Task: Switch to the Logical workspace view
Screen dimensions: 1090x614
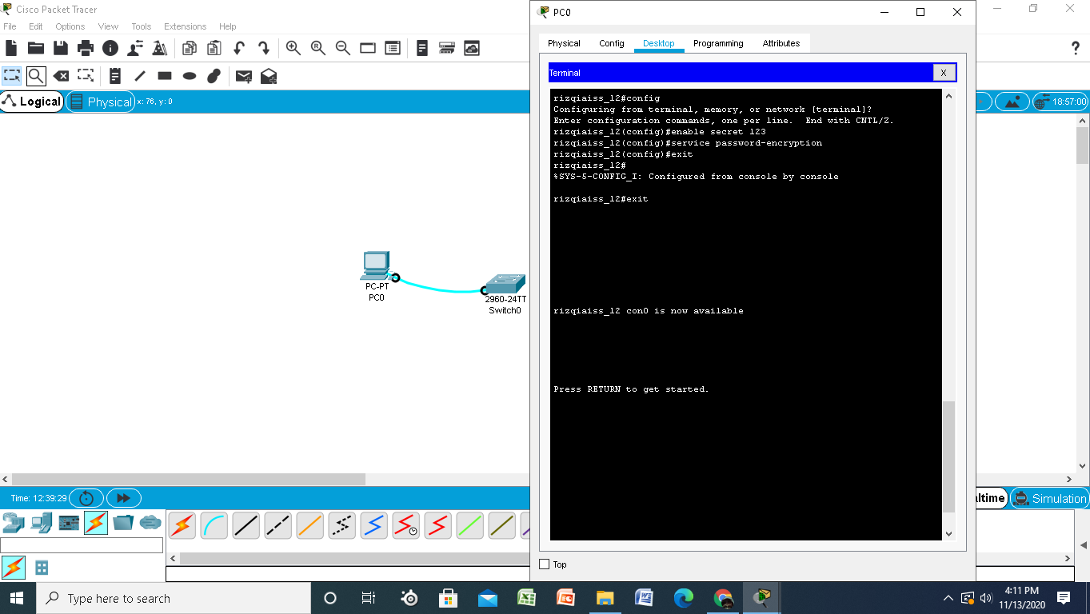Action: point(32,102)
